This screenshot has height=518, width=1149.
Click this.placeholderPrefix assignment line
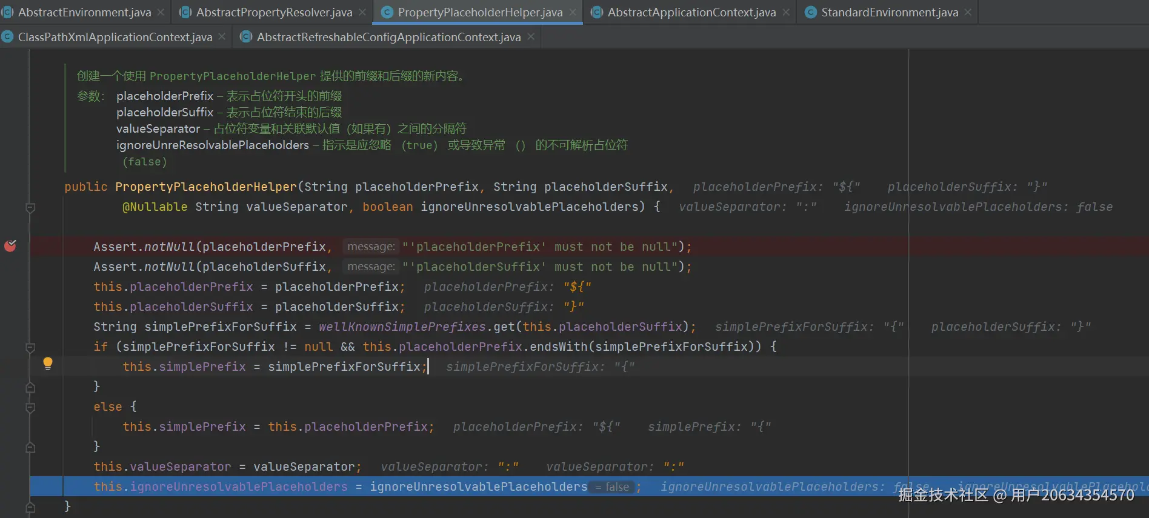point(249,287)
